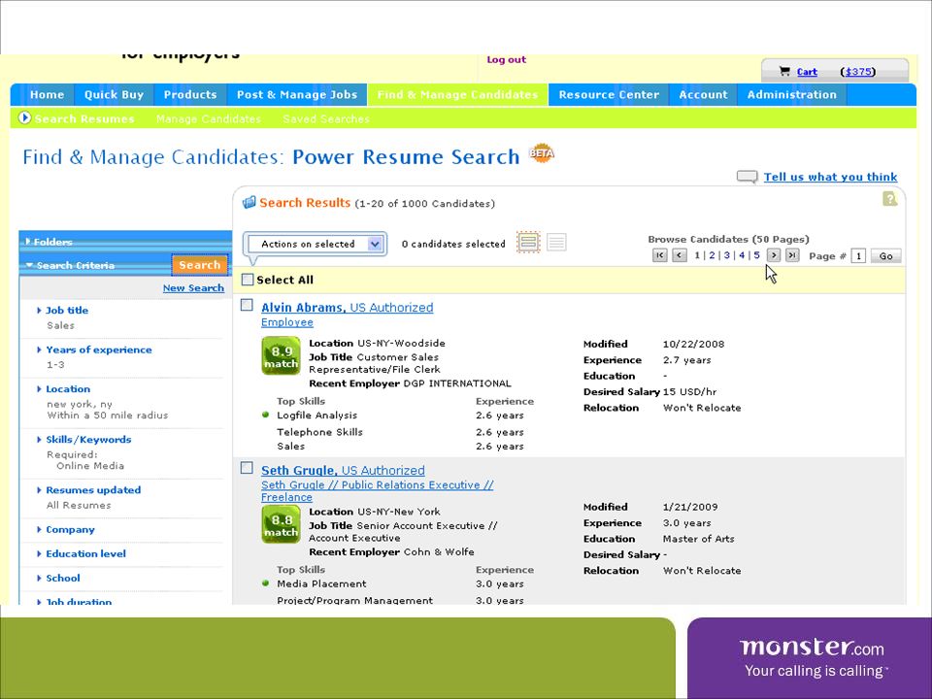Go to last page of candidates
Viewport: 932px width, 699px height.
coord(792,255)
